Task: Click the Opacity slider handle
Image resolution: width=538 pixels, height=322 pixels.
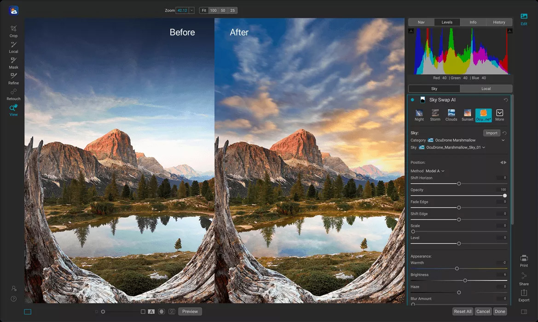Action: pos(505,195)
